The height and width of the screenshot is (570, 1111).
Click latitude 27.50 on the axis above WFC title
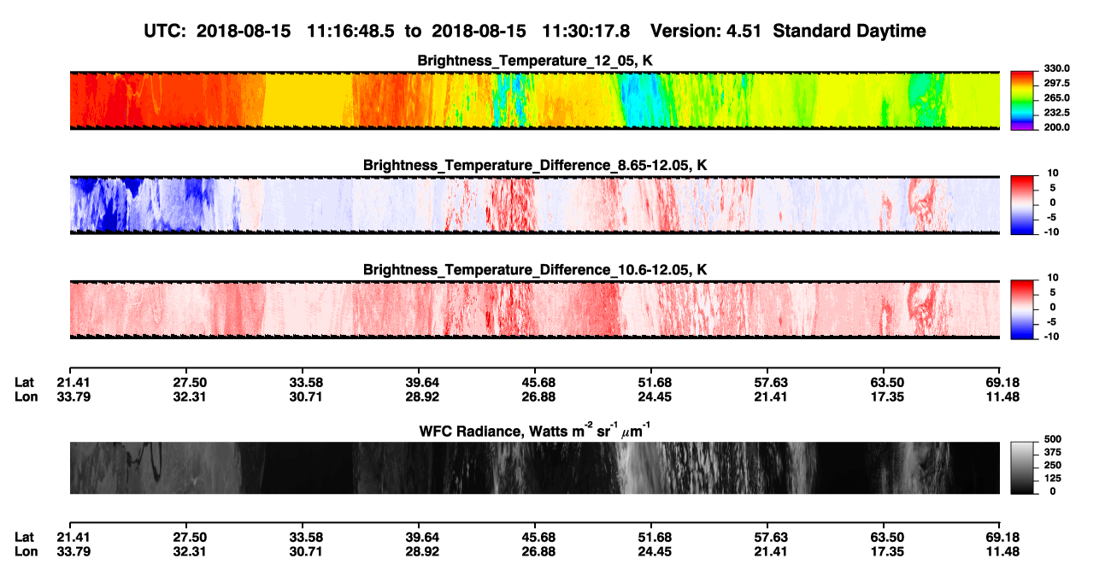coord(190,382)
